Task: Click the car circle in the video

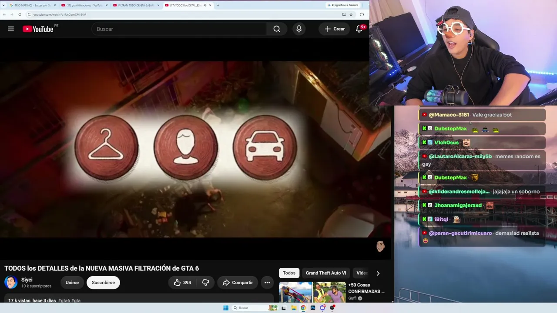Action: (x=265, y=148)
